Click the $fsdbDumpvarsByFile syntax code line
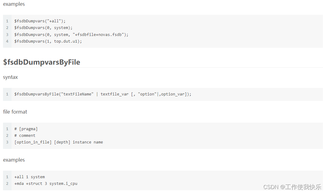 pos(103,94)
